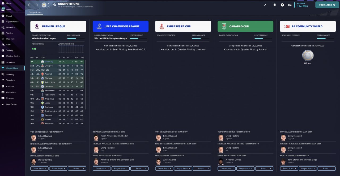
Task: Click the UEFA Champions League header
Action: click(121, 26)
